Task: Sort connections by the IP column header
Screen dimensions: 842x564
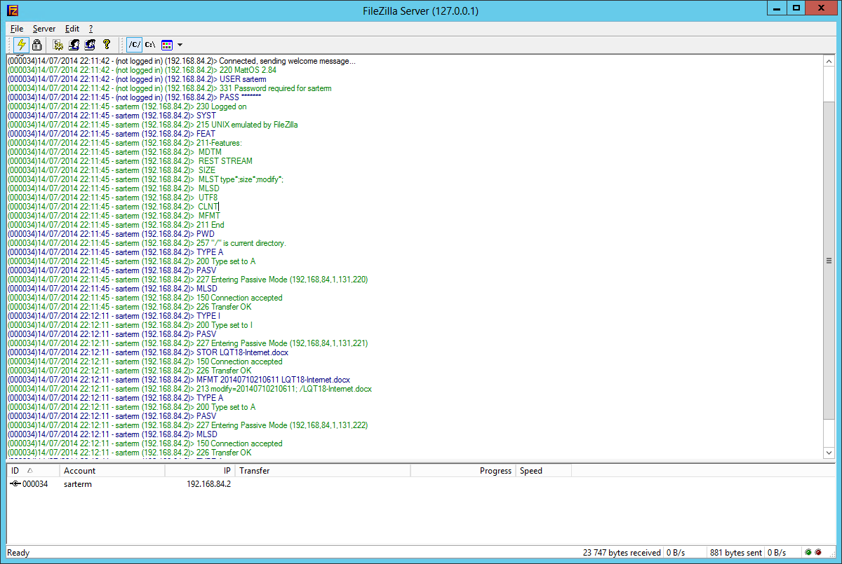Action: (x=199, y=471)
